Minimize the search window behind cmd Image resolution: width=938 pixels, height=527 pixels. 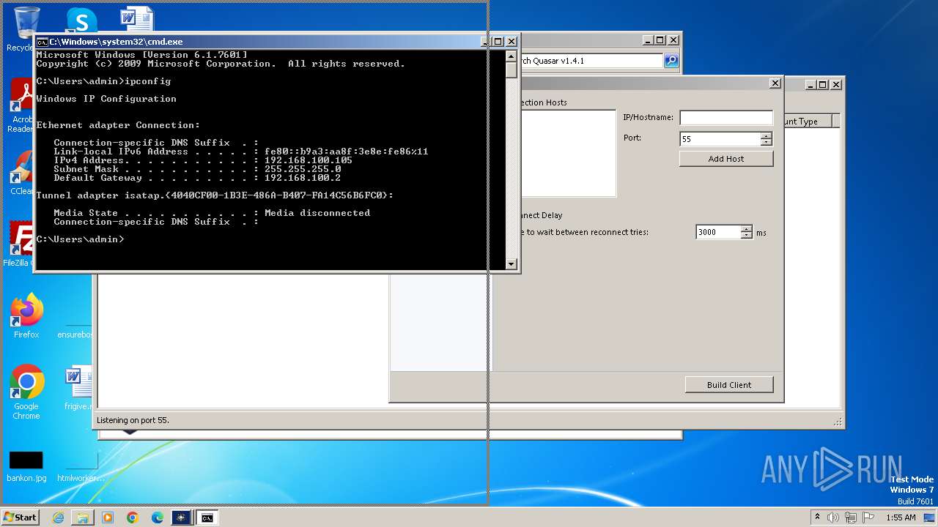(647, 40)
